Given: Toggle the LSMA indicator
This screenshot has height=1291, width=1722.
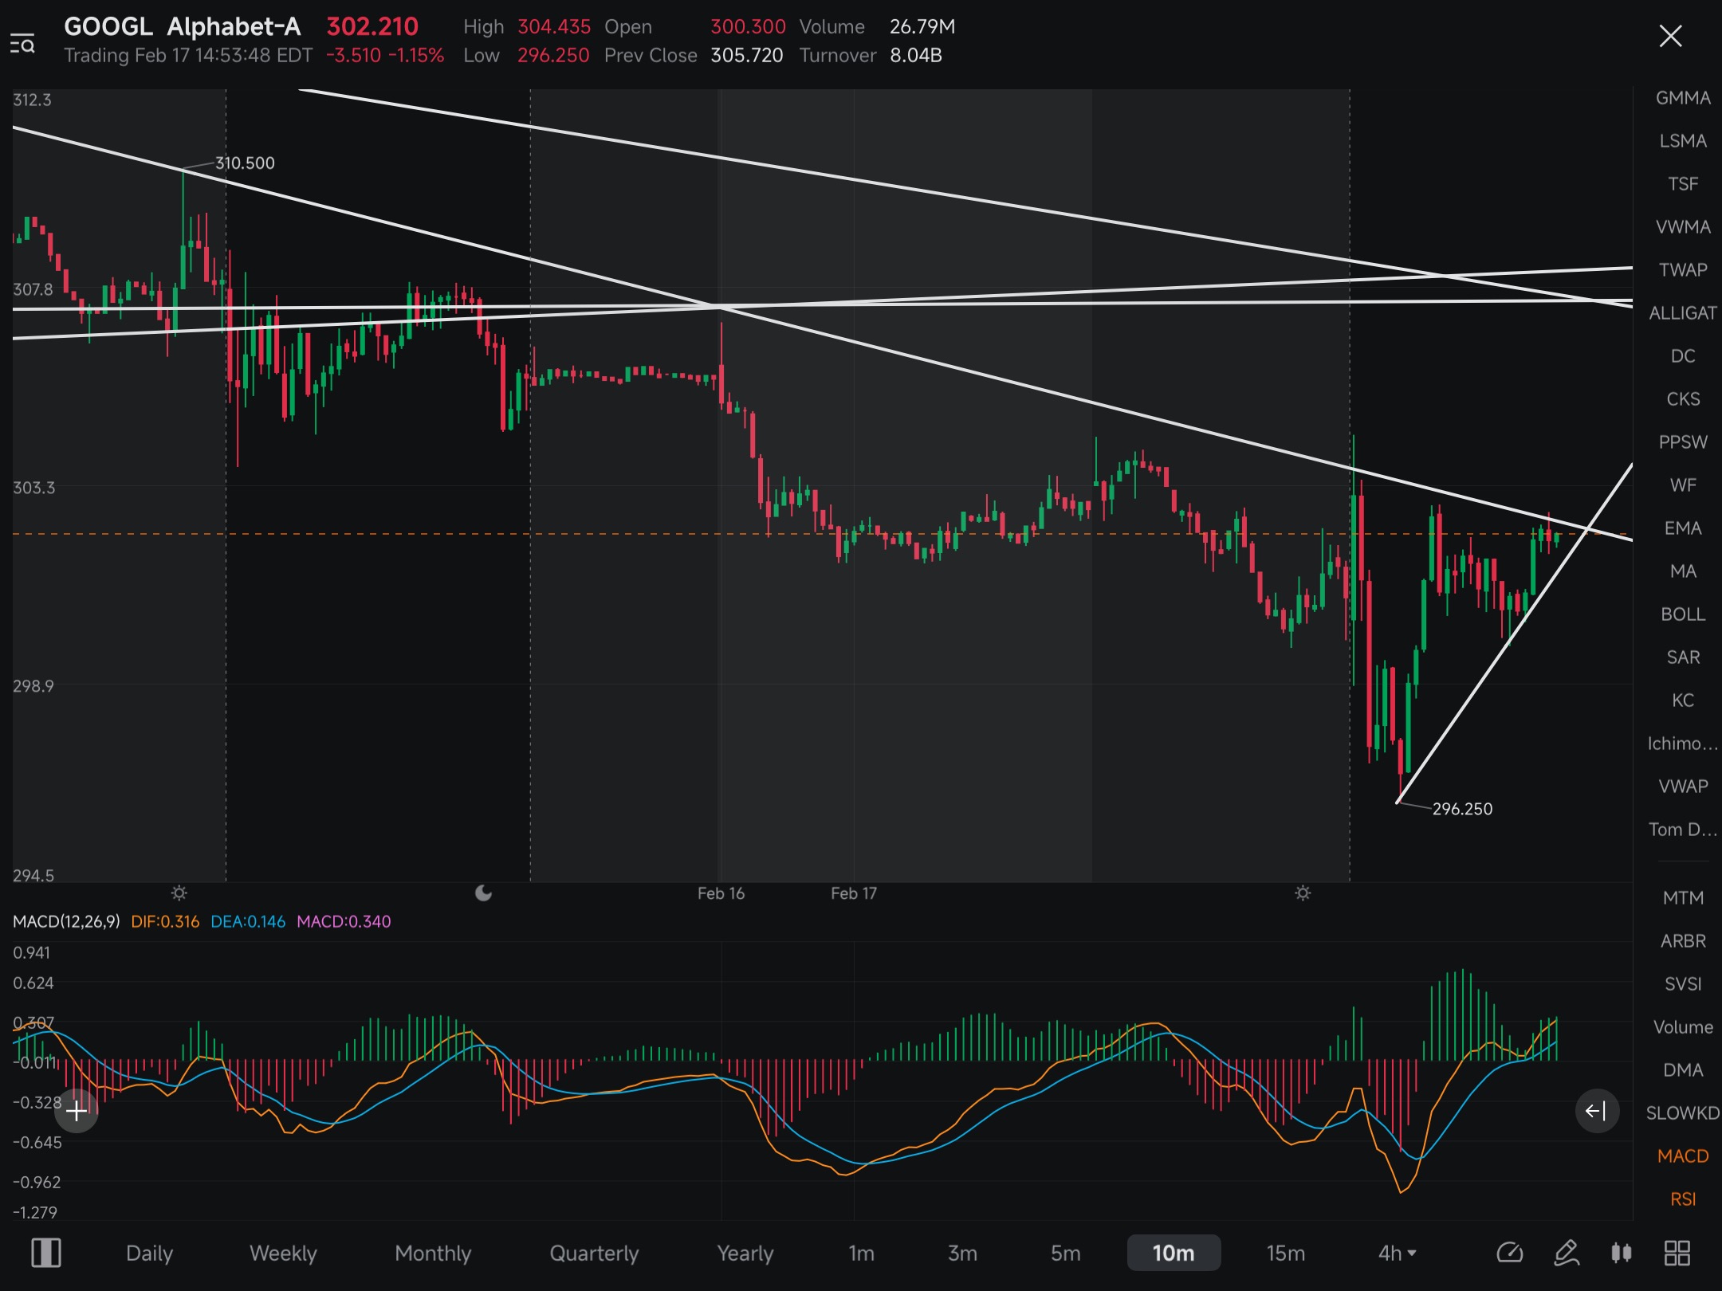Looking at the screenshot, I should 1683,141.
